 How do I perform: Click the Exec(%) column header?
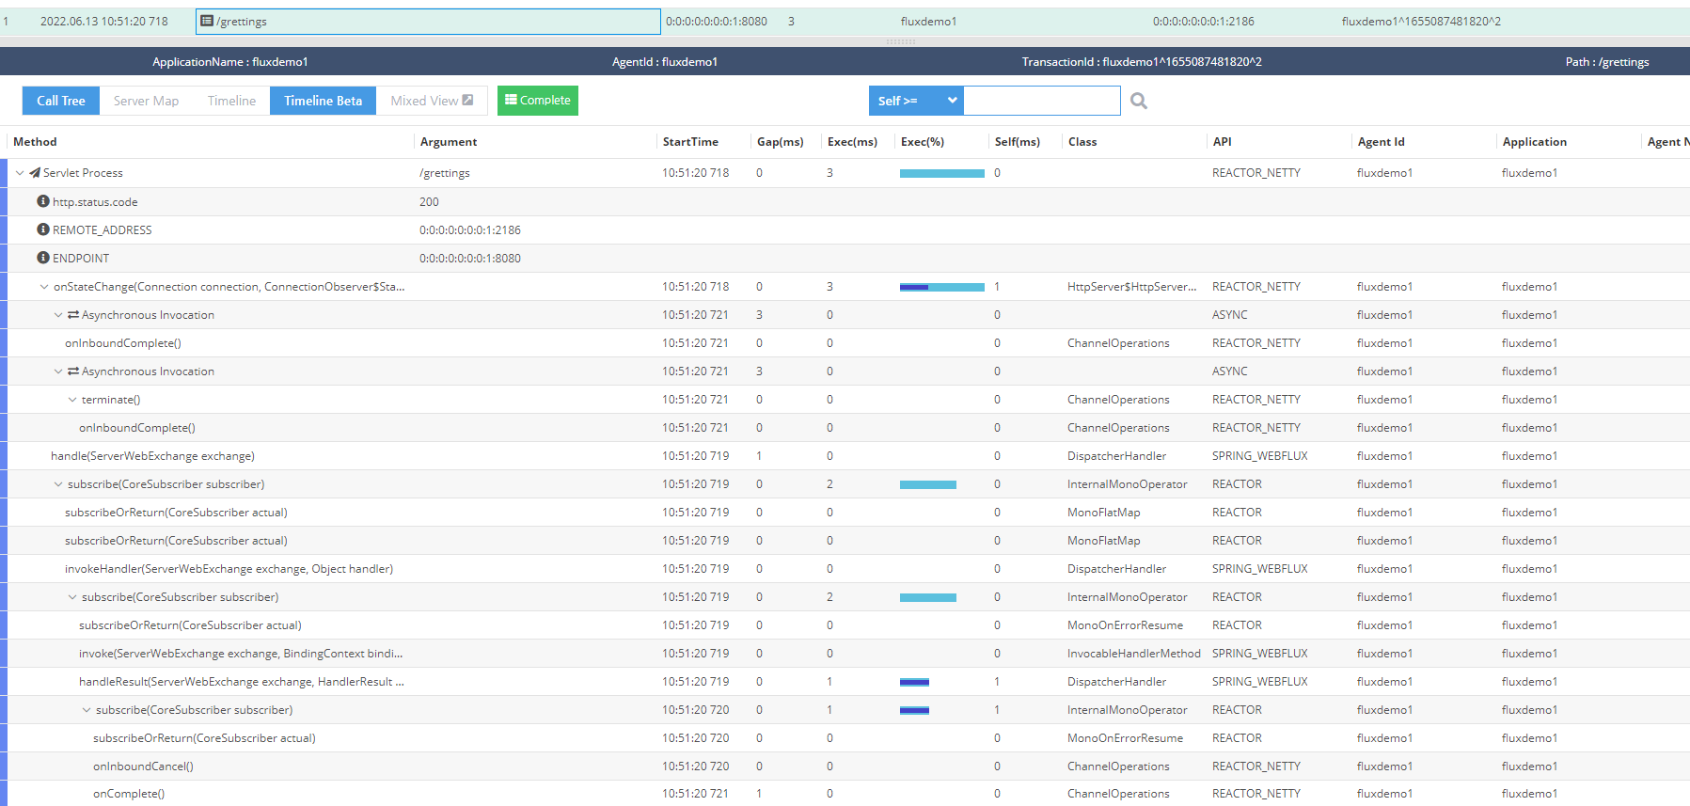pos(923,142)
